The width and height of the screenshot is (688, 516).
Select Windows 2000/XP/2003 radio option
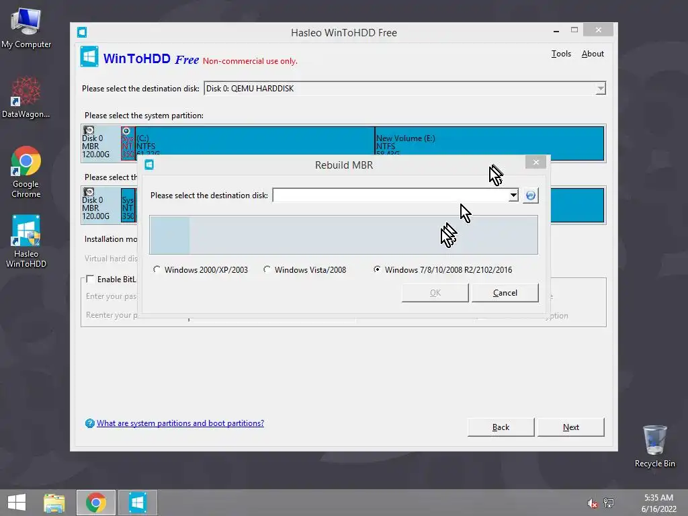[157, 269]
